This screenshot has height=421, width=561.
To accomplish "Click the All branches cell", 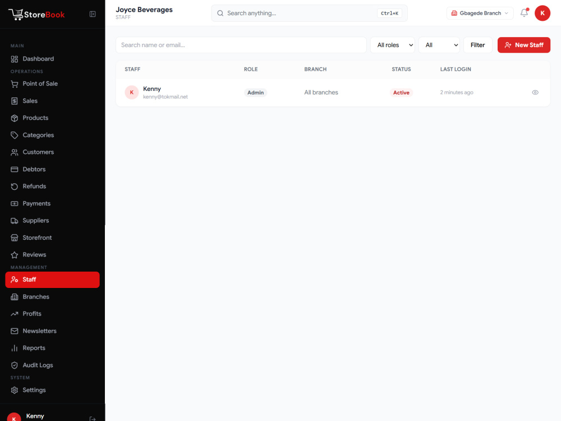I will point(321,93).
